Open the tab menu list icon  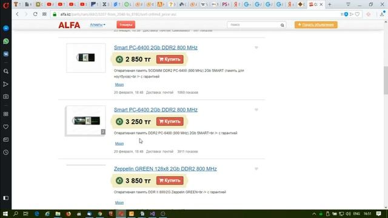click(x=348, y=4)
